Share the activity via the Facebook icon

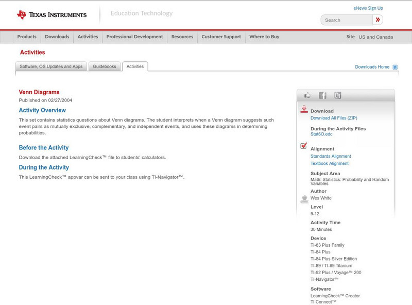(x=322, y=95)
